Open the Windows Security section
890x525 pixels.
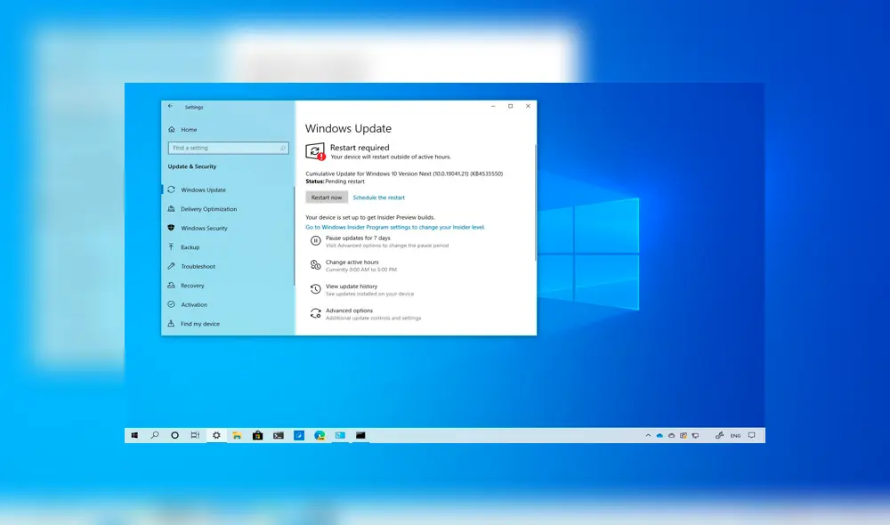(x=204, y=228)
